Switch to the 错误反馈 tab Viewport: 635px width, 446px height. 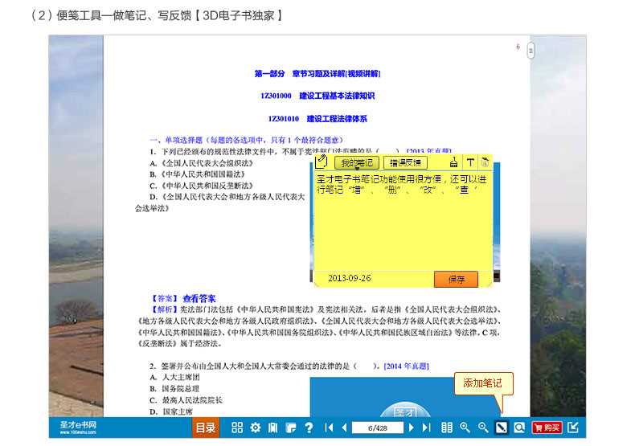pos(404,162)
